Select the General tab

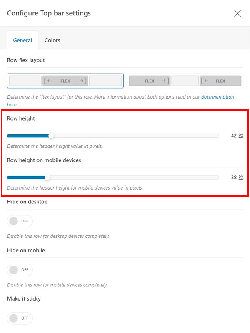click(22, 40)
